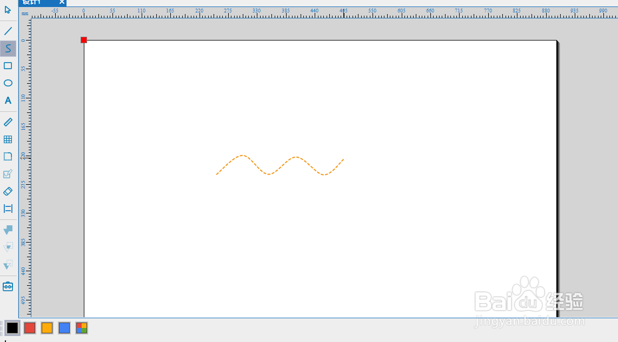Select the text tool labeled A
618x342 pixels.
coord(8,100)
